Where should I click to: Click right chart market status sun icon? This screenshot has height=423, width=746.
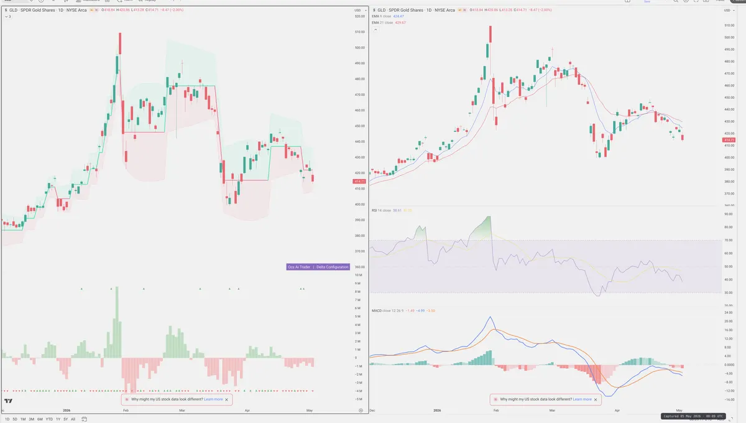(x=460, y=11)
